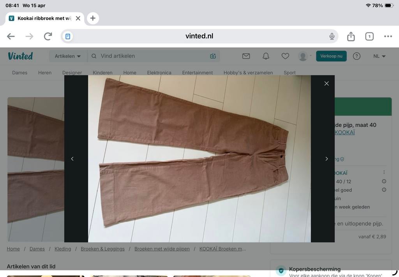This screenshot has width=399, height=277.
Task: Click the info icon next to size 40/12
Action: [384, 181]
